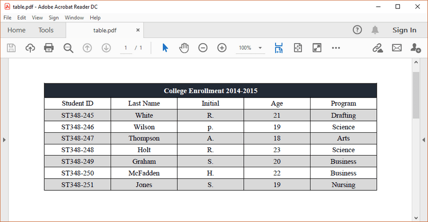Viewport: 428px width, 222px height.
Task: Share with others person-plus icon
Action: coord(415,48)
